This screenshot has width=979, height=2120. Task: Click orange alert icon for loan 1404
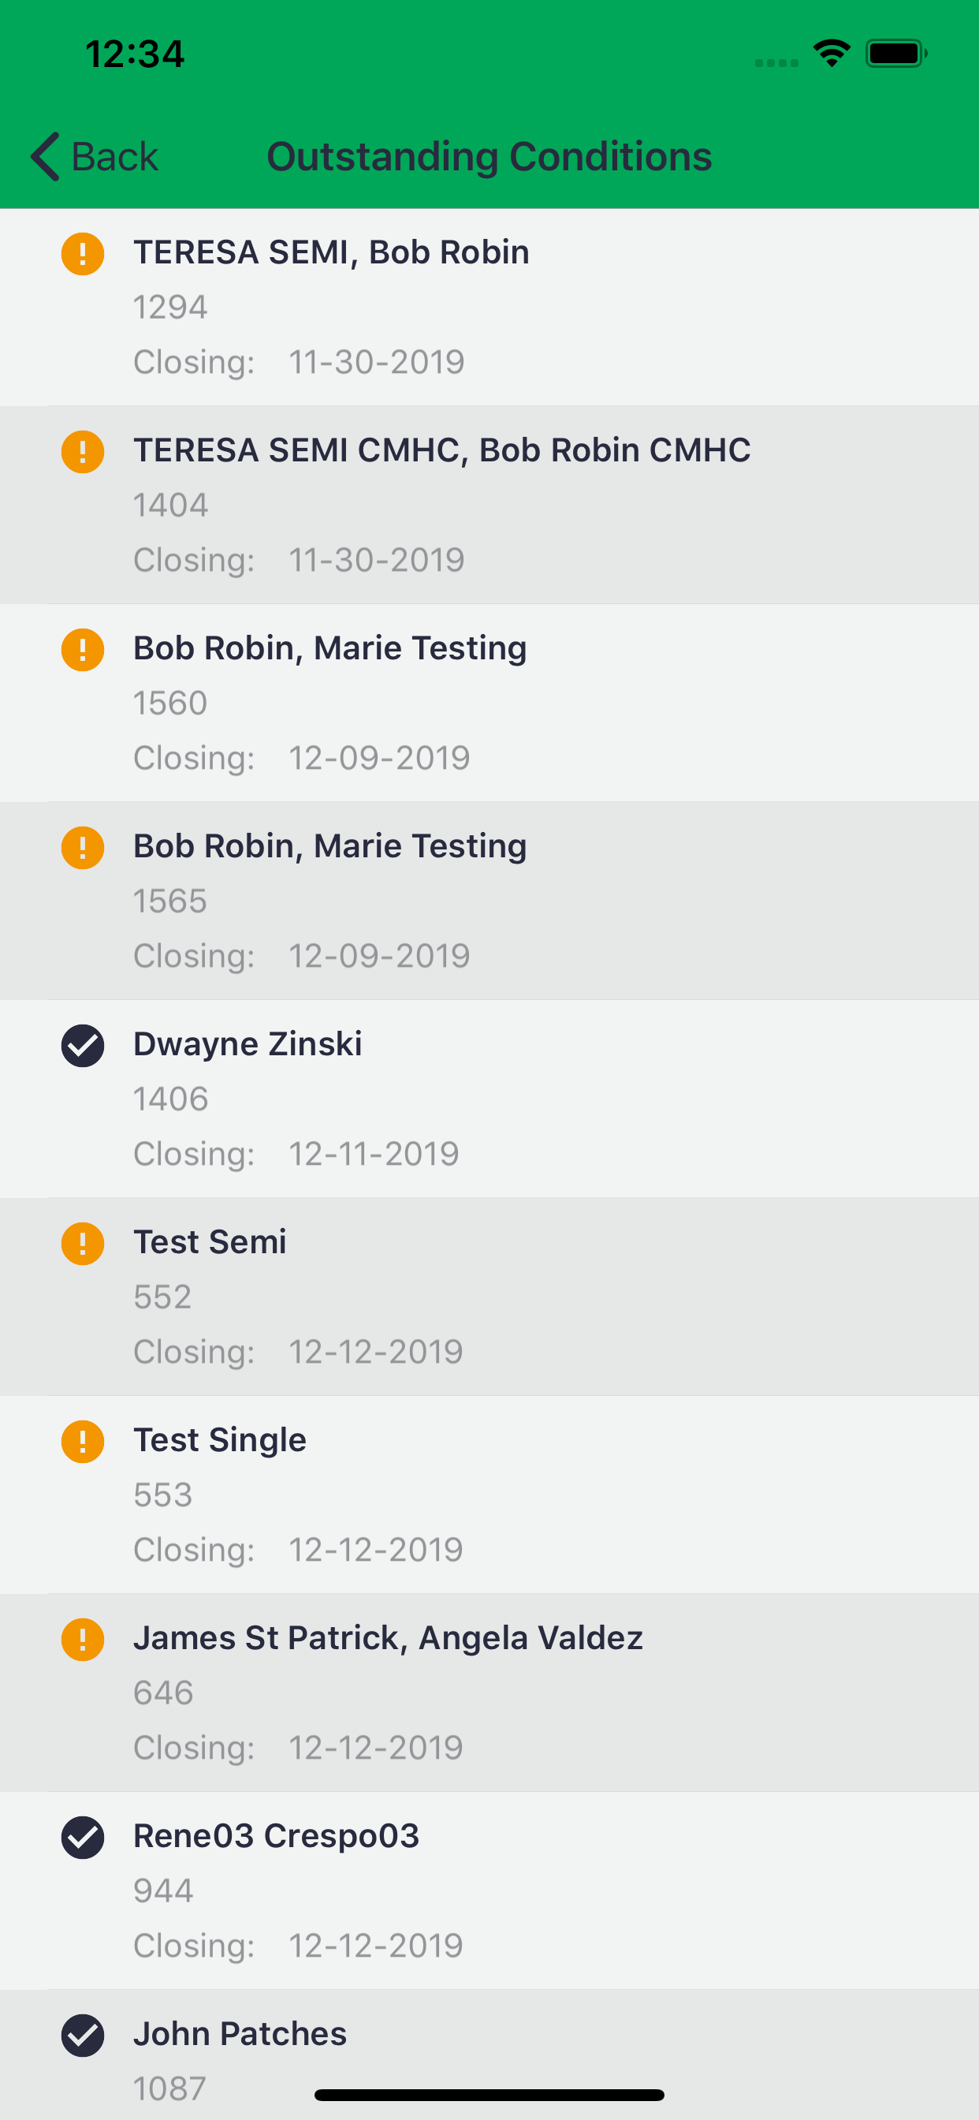[x=82, y=452]
